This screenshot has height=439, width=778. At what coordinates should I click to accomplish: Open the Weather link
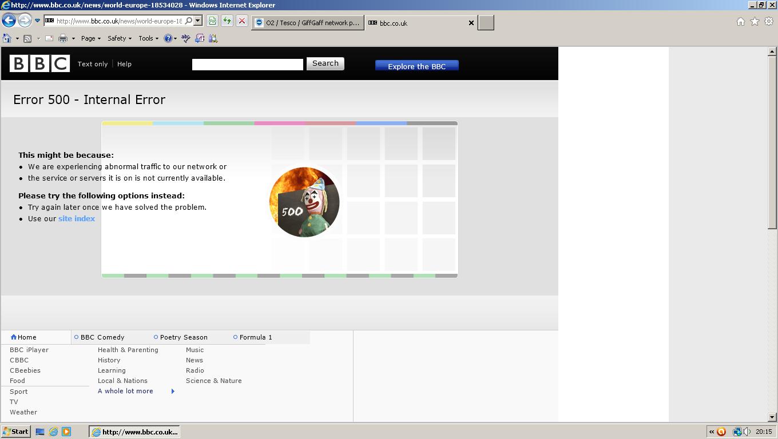(23, 412)
